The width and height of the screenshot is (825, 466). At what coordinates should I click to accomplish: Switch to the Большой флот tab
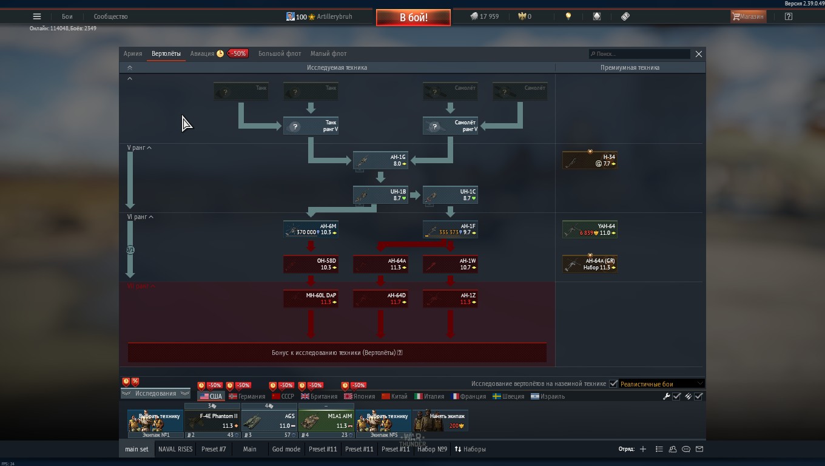[x=280, y=53]
